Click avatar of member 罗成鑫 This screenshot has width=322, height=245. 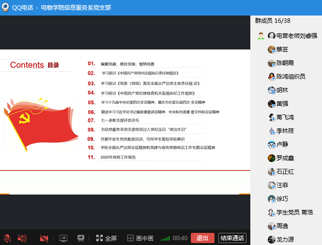[x=272, y=158]
